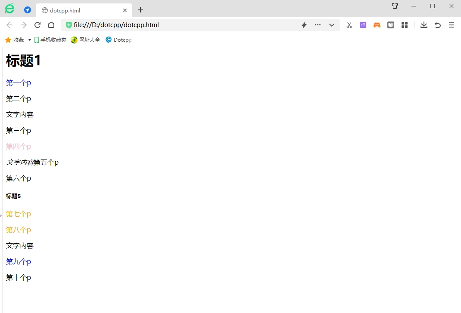This screenshot has height=313, width=461.
Task: Click the undo closed tab icon
Action: click(x=438, y=25)
